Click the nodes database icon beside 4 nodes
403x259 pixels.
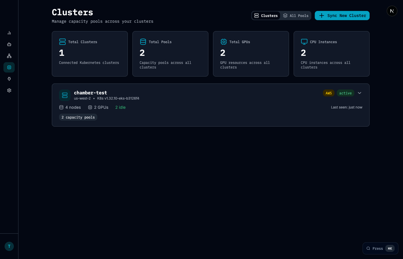click(61, 107)
